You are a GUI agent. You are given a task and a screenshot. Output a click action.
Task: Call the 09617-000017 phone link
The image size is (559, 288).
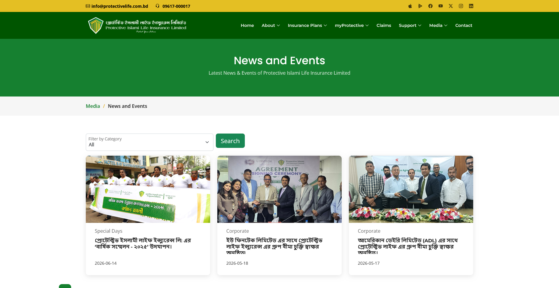point(176,6)
